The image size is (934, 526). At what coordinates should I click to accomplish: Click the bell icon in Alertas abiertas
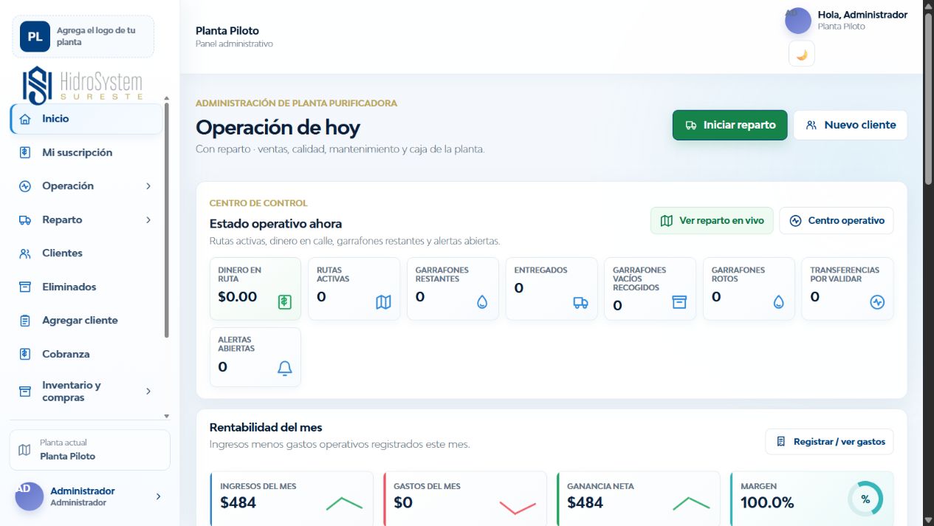click(x=285, y=369)
